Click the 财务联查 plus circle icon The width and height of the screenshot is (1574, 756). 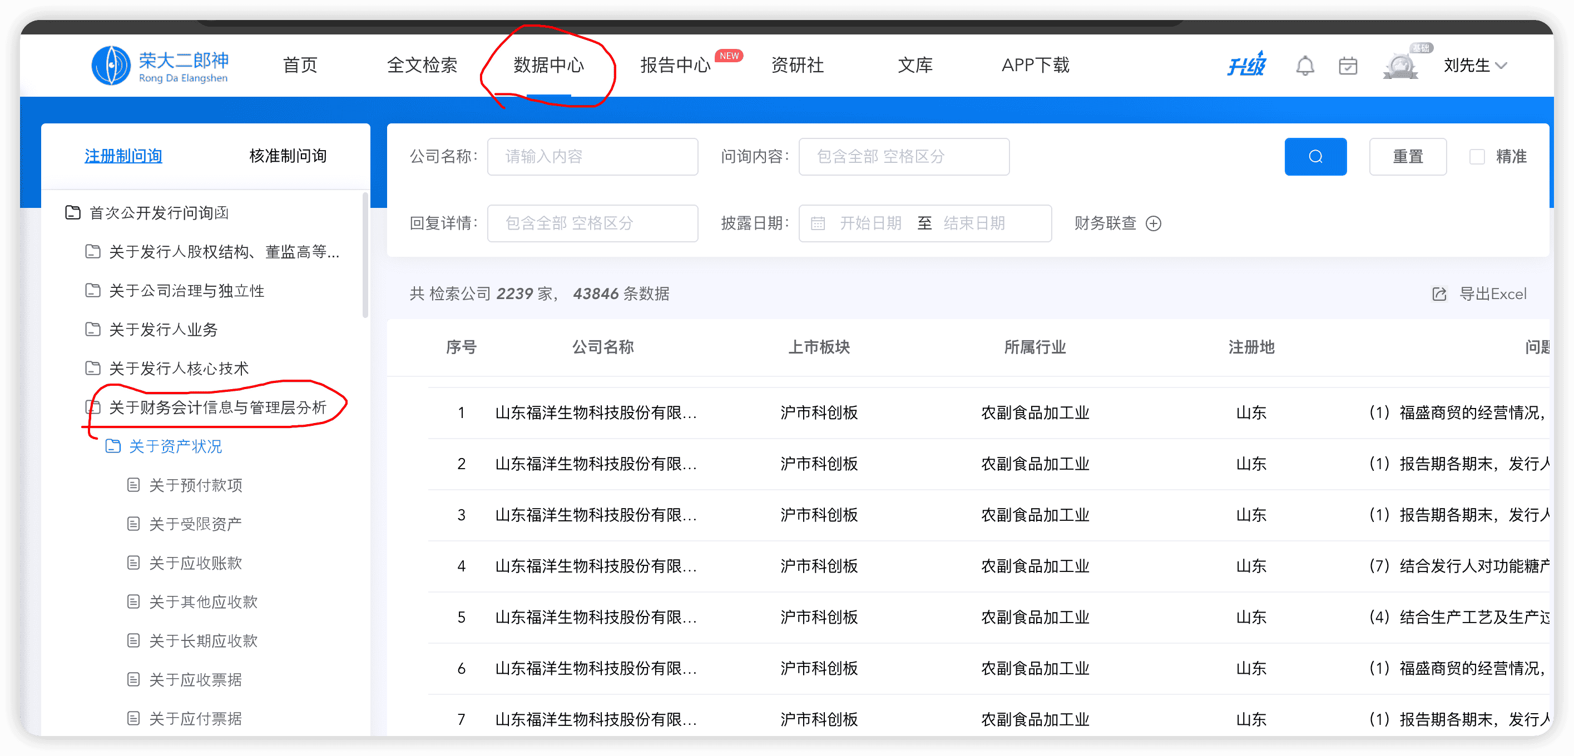point(1153,223)
